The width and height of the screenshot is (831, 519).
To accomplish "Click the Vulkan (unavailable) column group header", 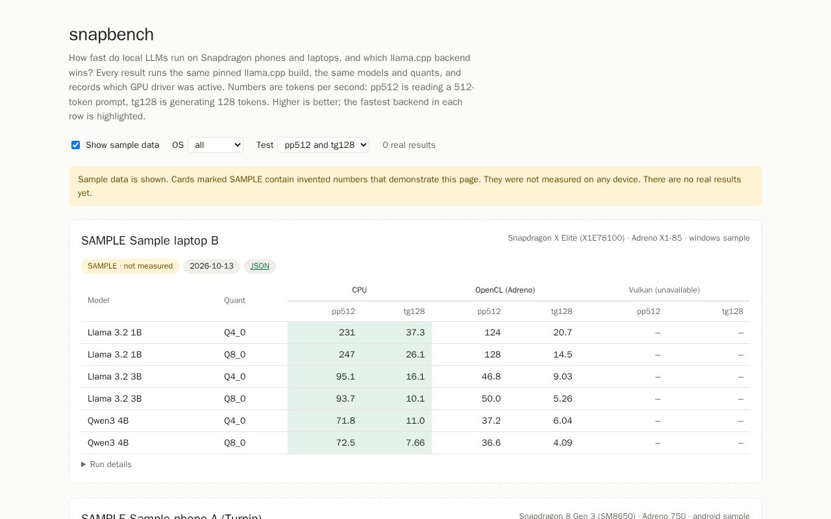I will pos(664,290).
